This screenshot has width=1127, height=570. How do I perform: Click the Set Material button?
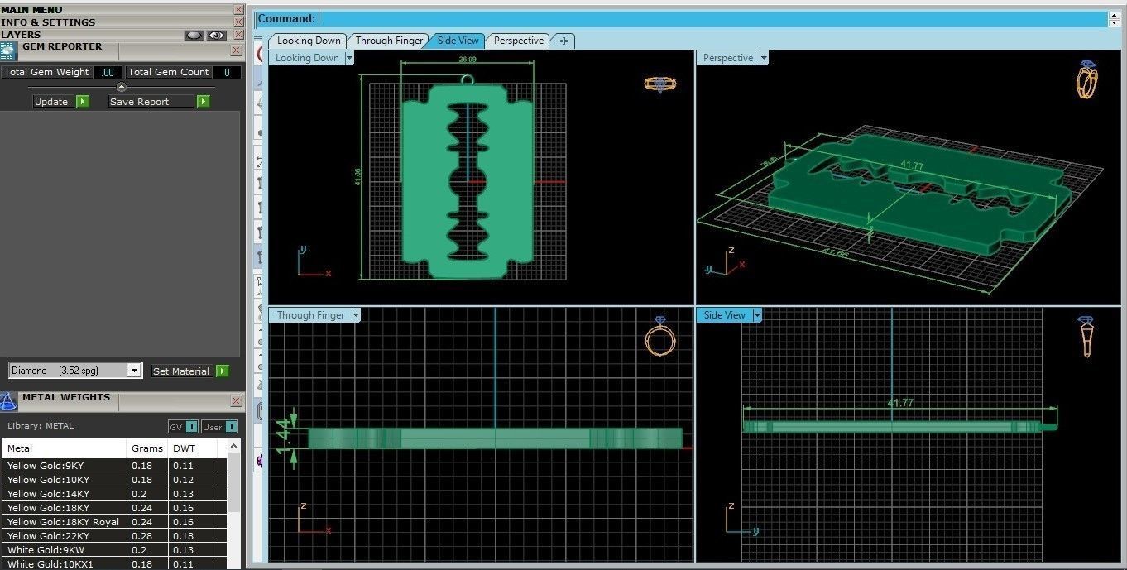[189, 371]
